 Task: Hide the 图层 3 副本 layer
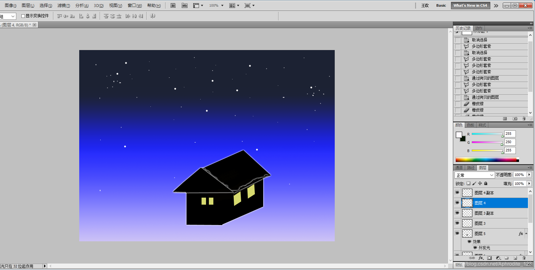457,213
